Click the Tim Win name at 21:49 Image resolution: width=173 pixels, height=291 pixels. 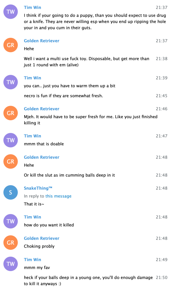pos(33,259)
